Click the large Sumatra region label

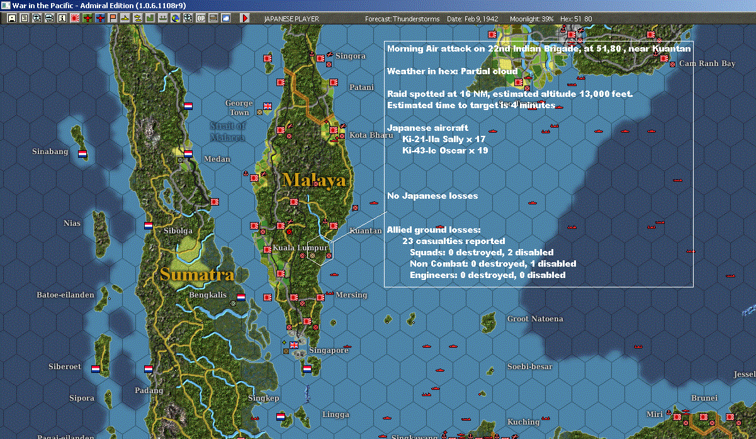tap(196, 274)
